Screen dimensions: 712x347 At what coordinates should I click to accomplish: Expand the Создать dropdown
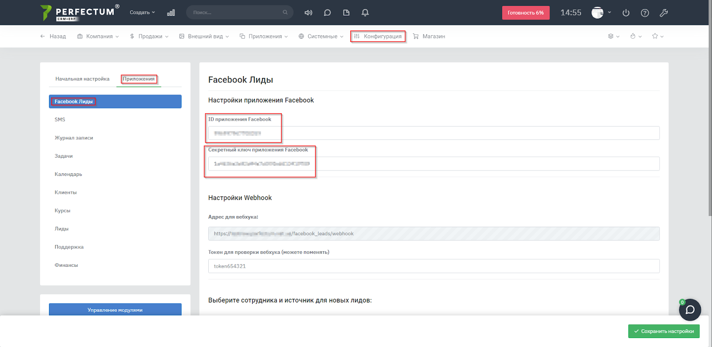[142, 12]
